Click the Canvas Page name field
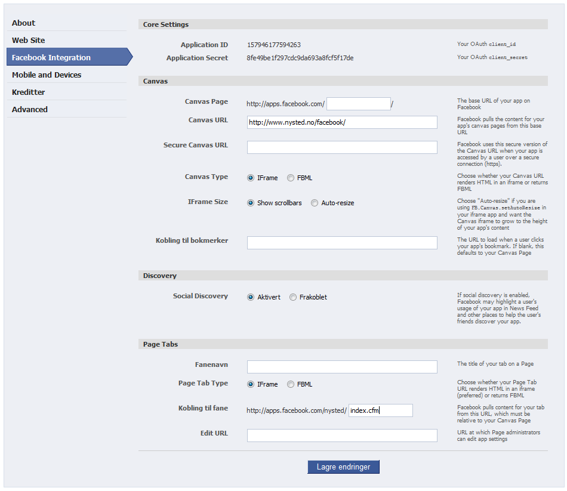Screen dimensions: 567x491 (358, 104)
